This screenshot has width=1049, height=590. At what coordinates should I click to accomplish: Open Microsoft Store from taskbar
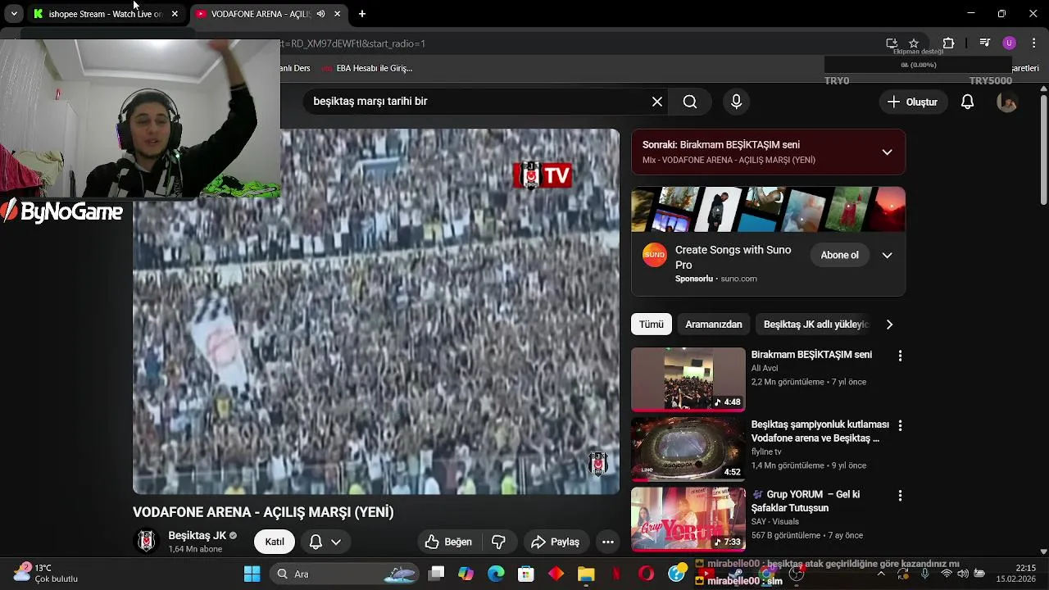click(x=525, y=574)
